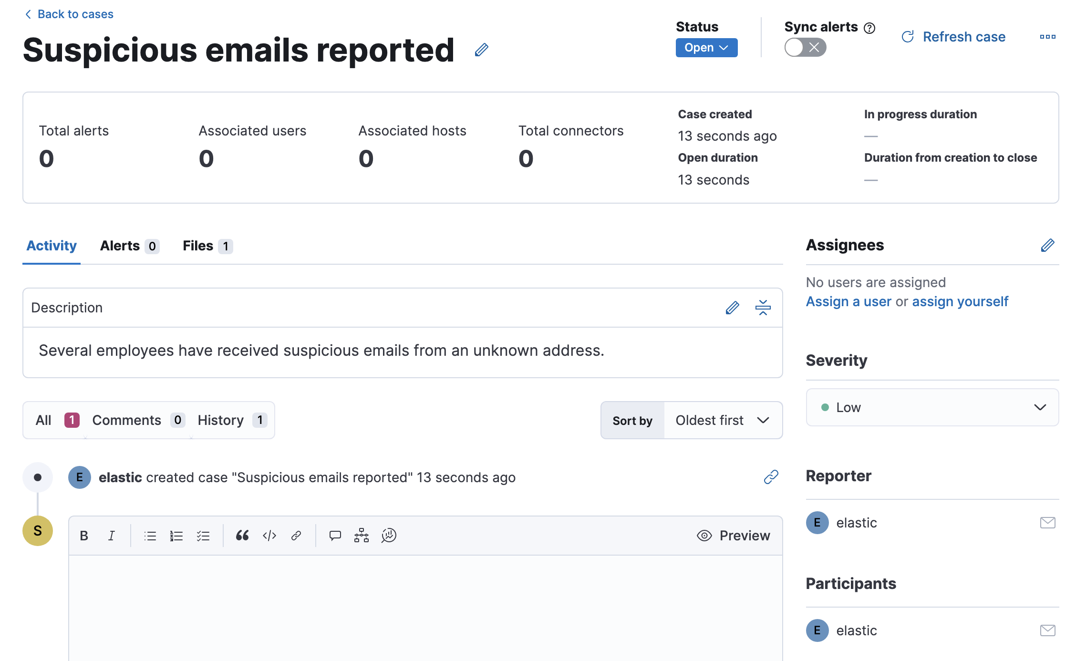Toggle the Preview mode of comment editor
This screenshot has height=661, width=1076.
pyautogui.click(x=734, y=536)
